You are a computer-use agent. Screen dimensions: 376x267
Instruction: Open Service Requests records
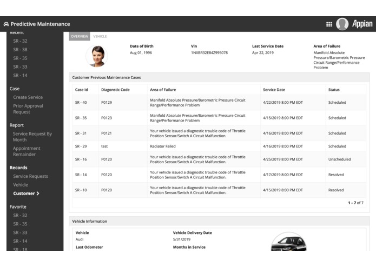click(x=30, y=176)
